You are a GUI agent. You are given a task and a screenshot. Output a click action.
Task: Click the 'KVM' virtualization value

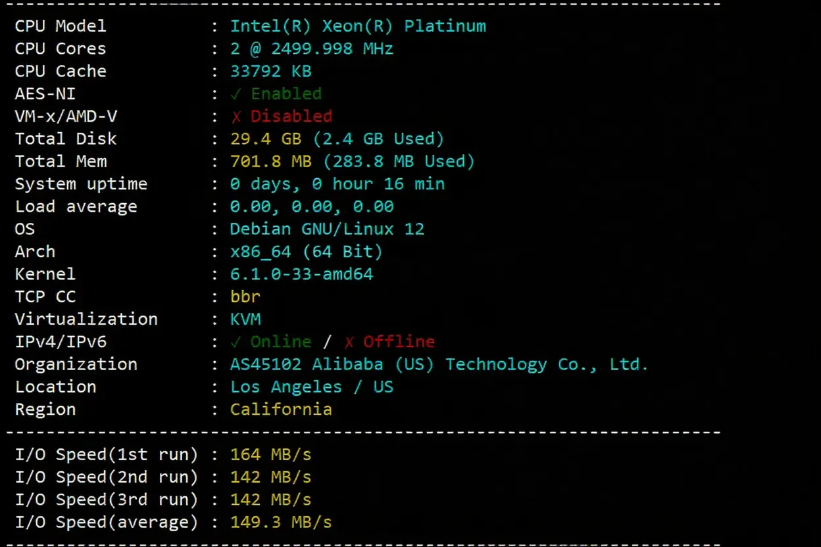pos(245,319)
